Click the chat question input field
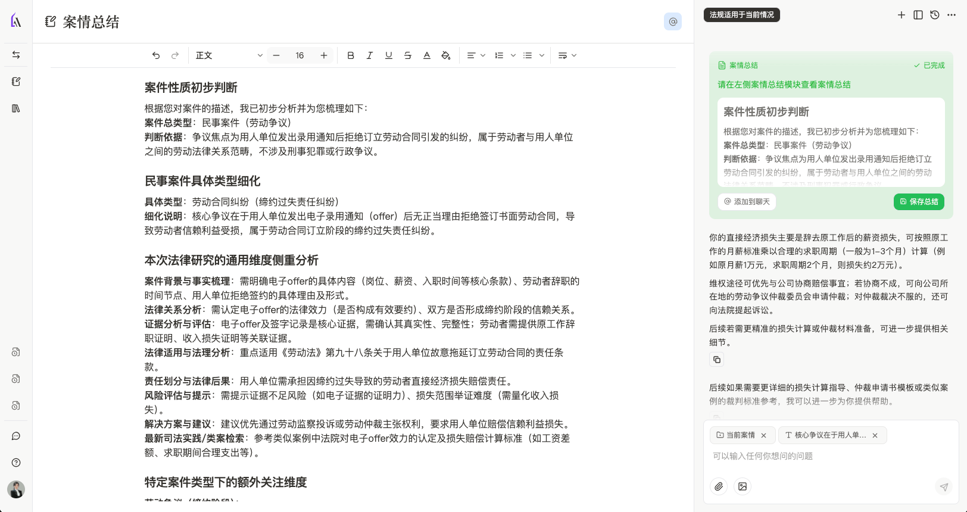The image size is (967, 512). point(822,456)
